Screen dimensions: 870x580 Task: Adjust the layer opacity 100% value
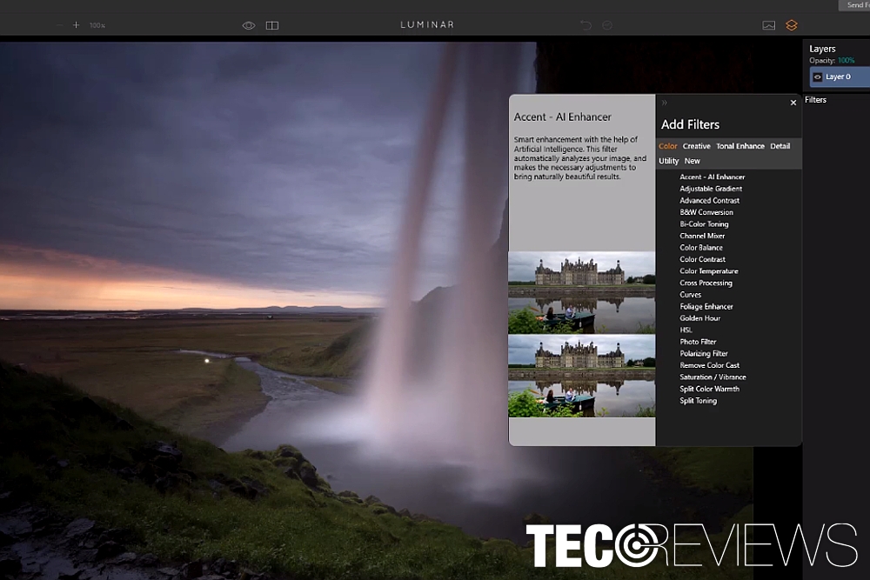(x=847, y=61)
